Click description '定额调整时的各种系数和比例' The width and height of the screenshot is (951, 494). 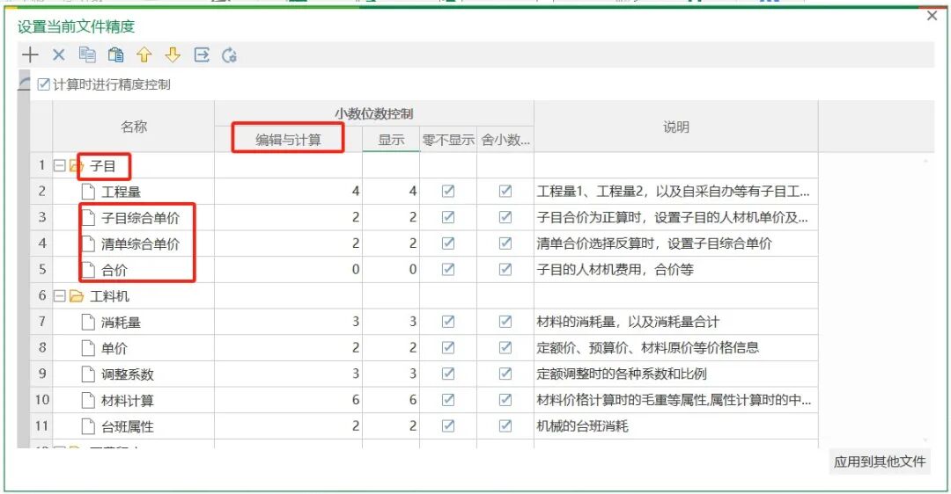[622, 374]
